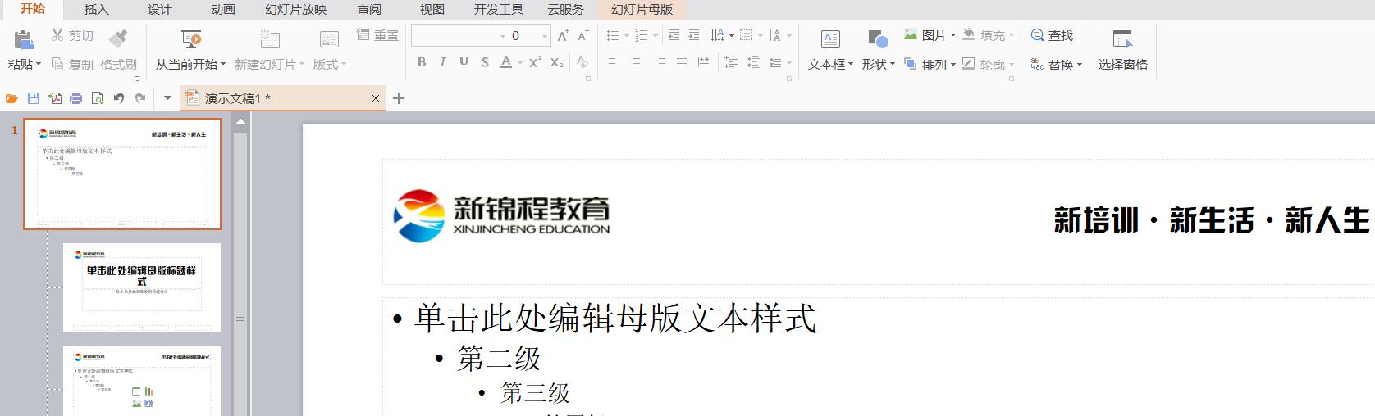Click the New Slide (新建幻灯片) icon
Image resolution: width=1375 pixels, height=416 pixels.
pos(270,38)
